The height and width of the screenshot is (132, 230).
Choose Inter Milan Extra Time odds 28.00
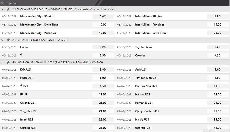[218, 33]
